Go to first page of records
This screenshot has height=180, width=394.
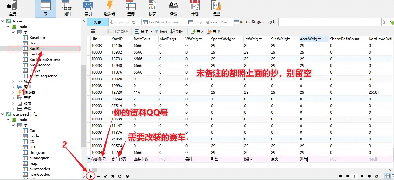tap(340, 176)
